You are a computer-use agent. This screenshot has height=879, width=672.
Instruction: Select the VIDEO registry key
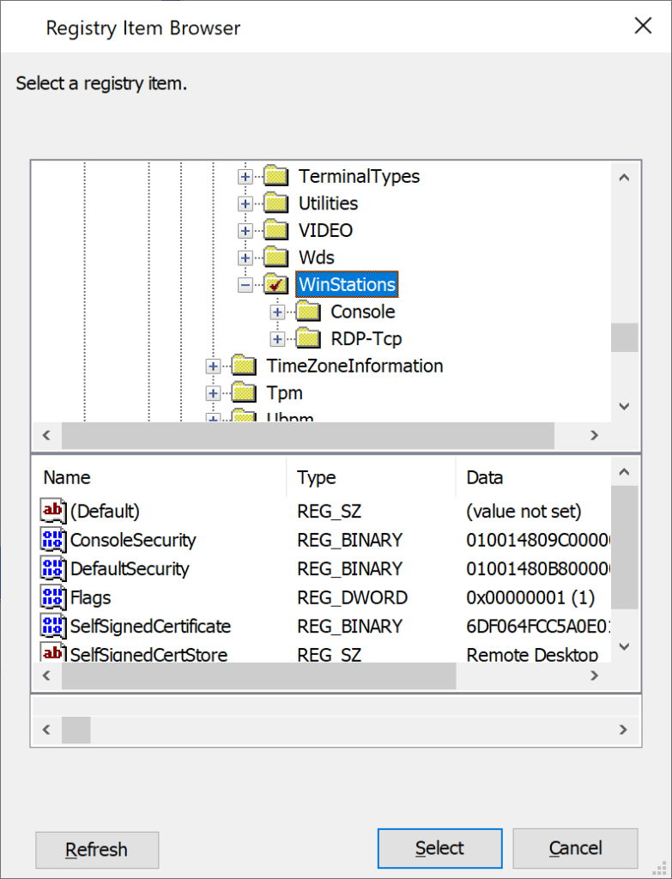(325, 230)
